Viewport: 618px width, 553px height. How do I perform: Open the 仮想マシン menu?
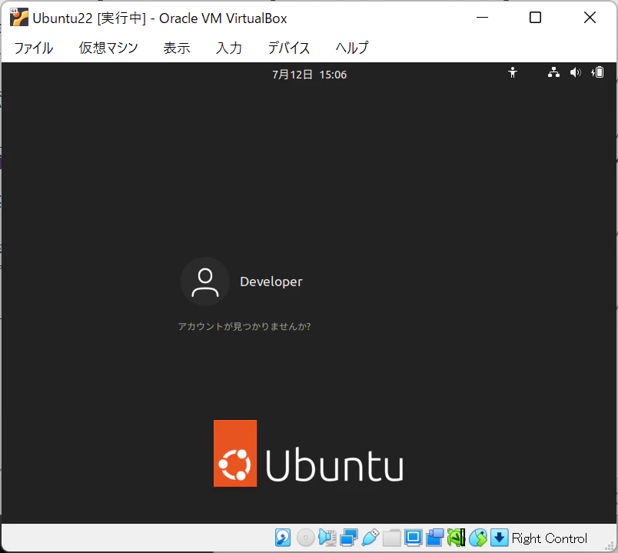(108, 48)
